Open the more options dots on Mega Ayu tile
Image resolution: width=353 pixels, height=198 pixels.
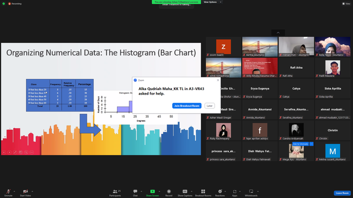[x=311, y=144]
